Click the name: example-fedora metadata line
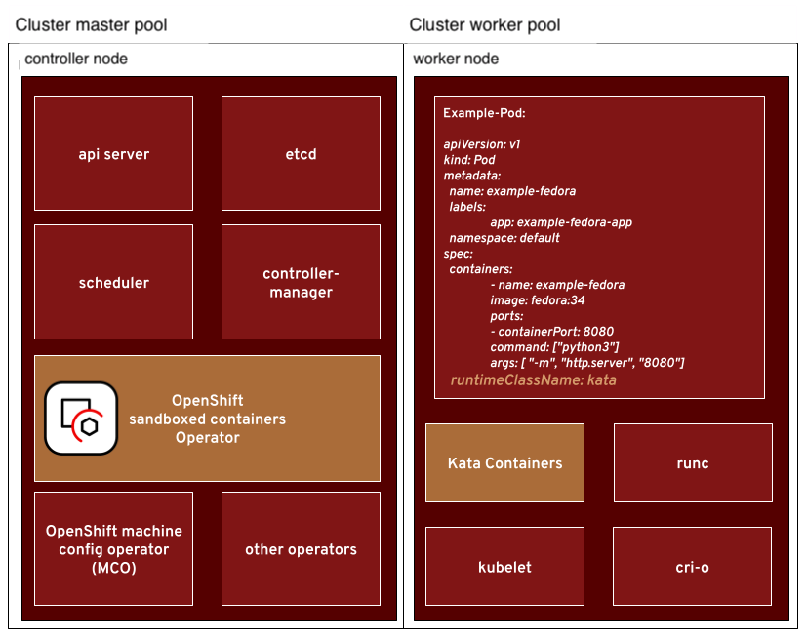 tap(512, 191)
